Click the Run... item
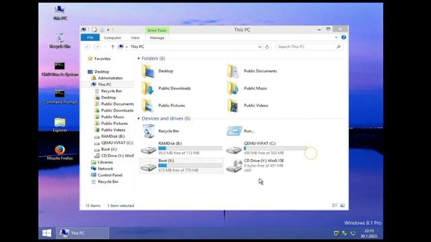431x242 pixels. click(x=240, y=131)
